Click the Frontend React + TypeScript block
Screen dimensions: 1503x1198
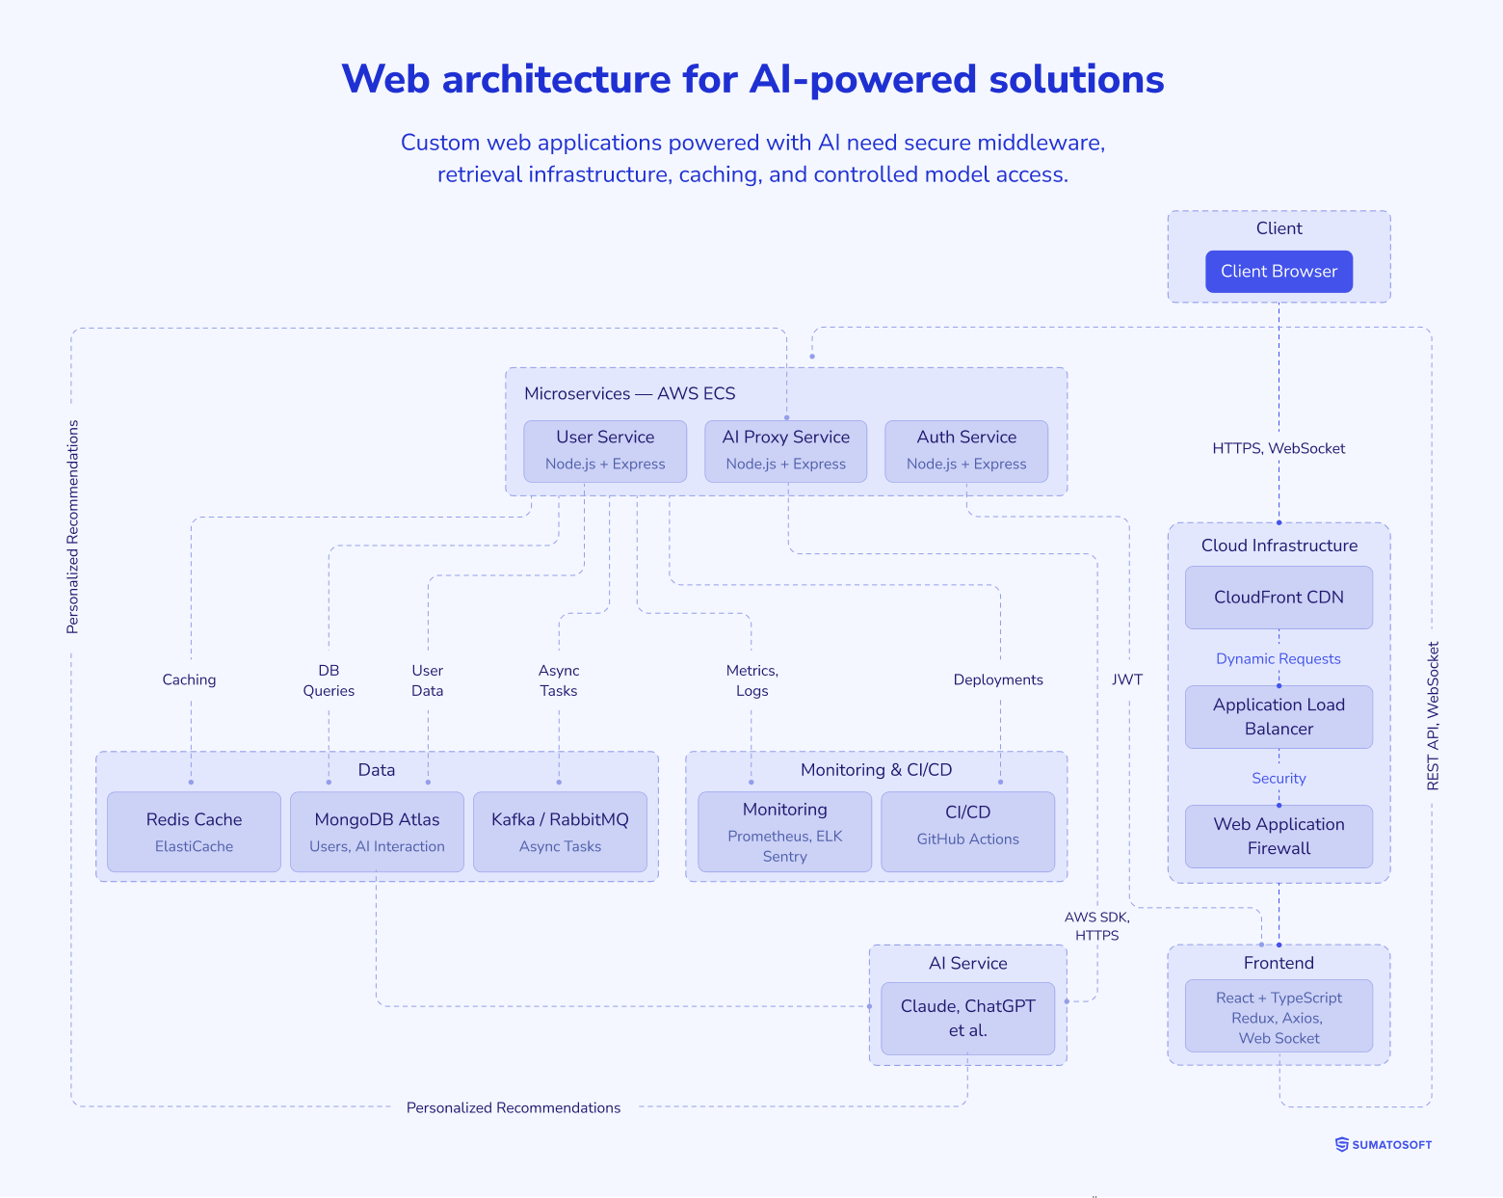point(1279,1017)
